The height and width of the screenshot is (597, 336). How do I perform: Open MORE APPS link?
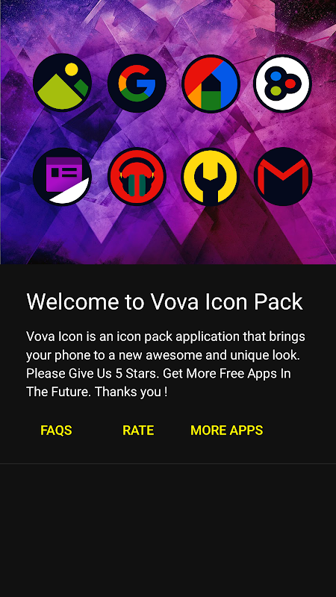pos(227,431)
